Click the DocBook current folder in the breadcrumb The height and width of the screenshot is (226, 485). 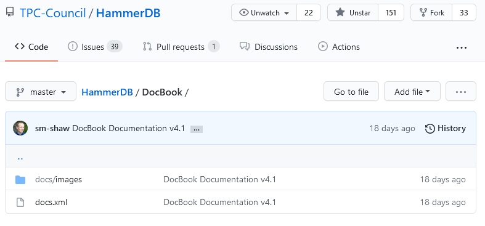pos(162,92)
